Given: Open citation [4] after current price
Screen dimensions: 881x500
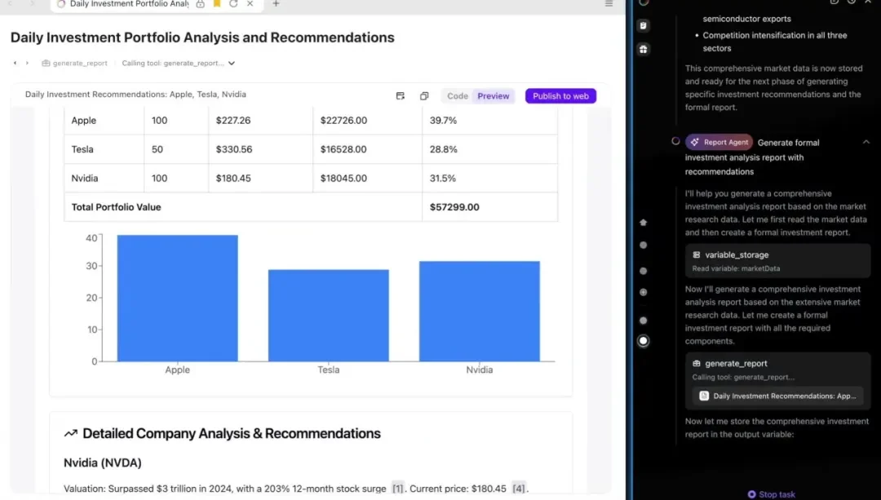Looking at the screenshot, I should (x=519, y=489).
